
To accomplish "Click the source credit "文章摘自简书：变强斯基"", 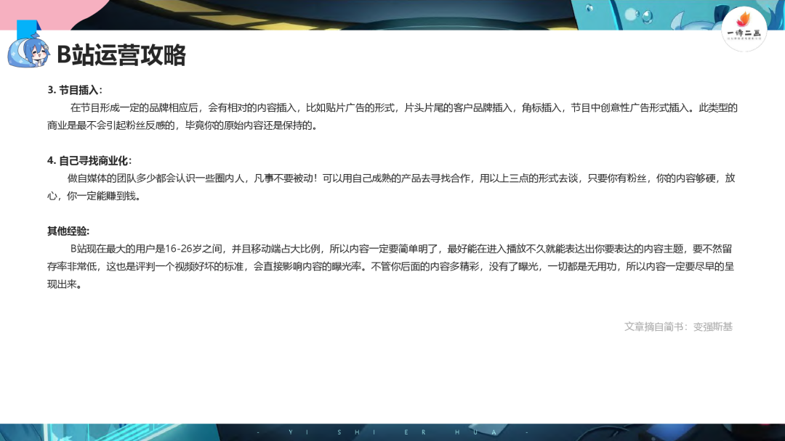I will coord(678,326).
